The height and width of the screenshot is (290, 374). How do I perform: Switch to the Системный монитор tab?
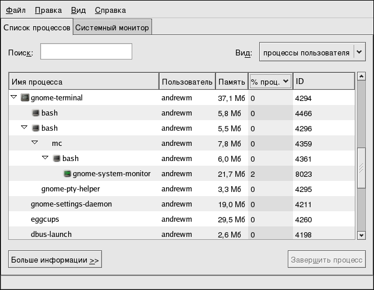click(112, 27)
